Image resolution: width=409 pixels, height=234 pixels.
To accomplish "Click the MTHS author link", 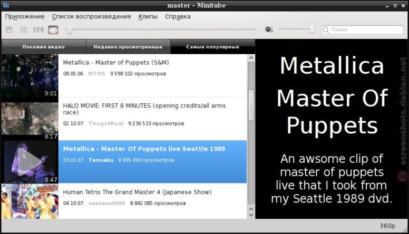I will click(96, 74).
